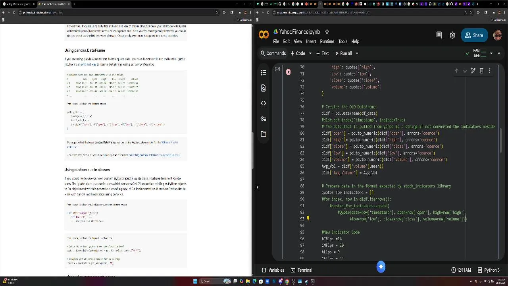Click the Share button
Screen dimensions: 508x286
click(474, 35)
